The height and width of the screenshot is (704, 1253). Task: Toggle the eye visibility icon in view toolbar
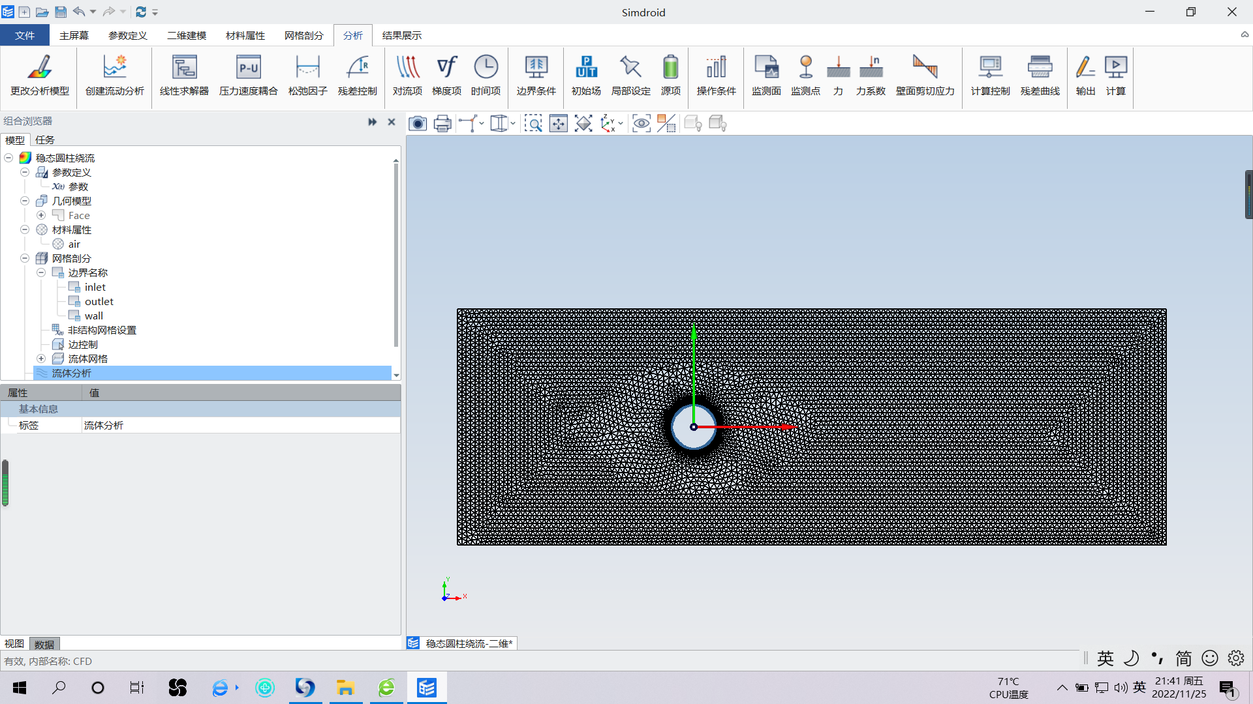pos(642,123)
